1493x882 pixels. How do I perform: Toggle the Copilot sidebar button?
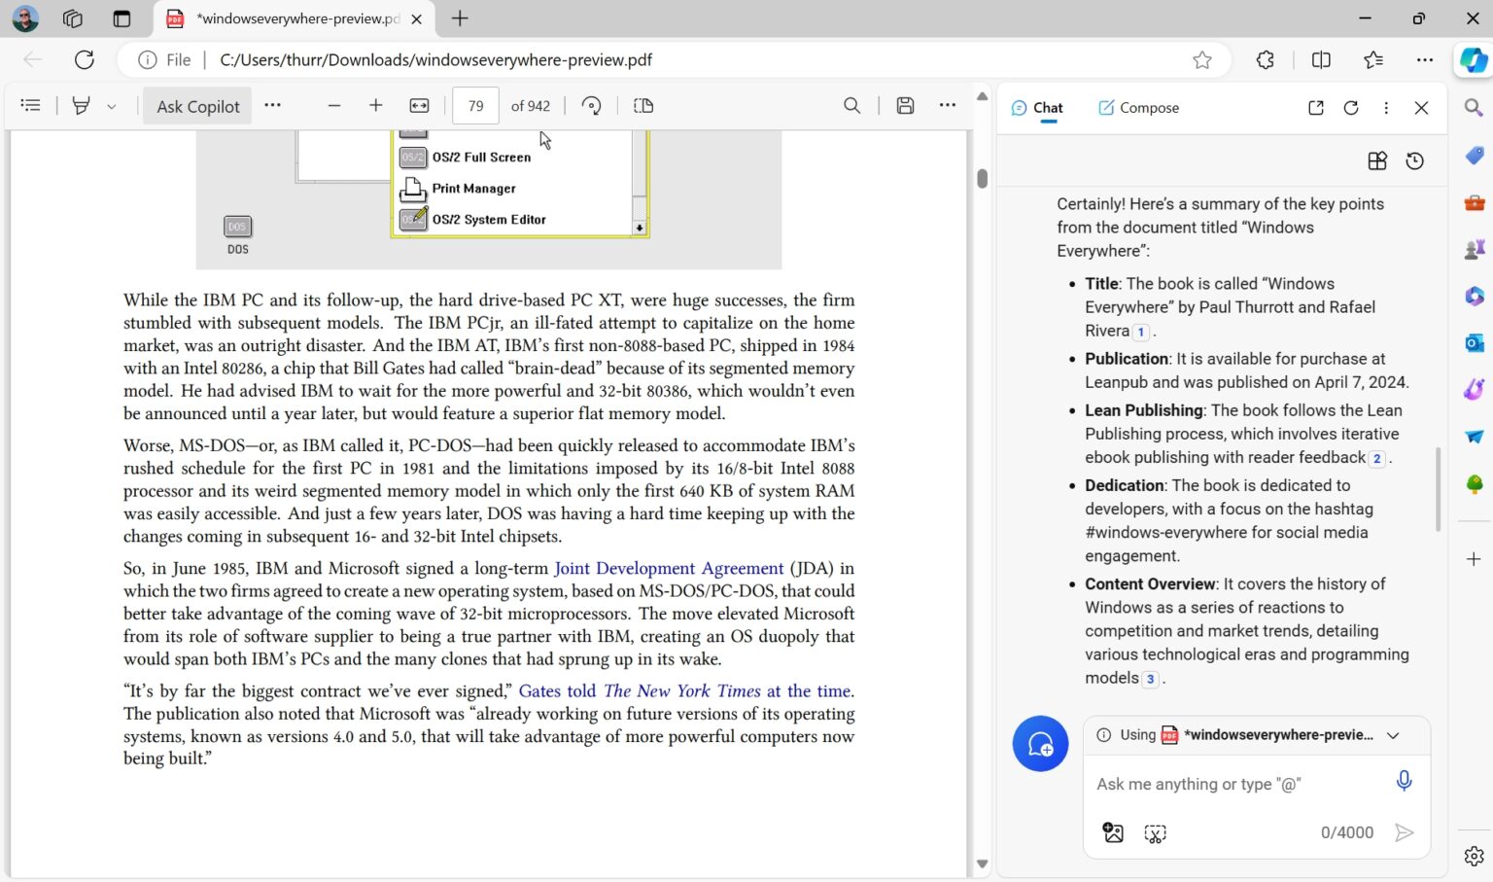click(1474, 59)
